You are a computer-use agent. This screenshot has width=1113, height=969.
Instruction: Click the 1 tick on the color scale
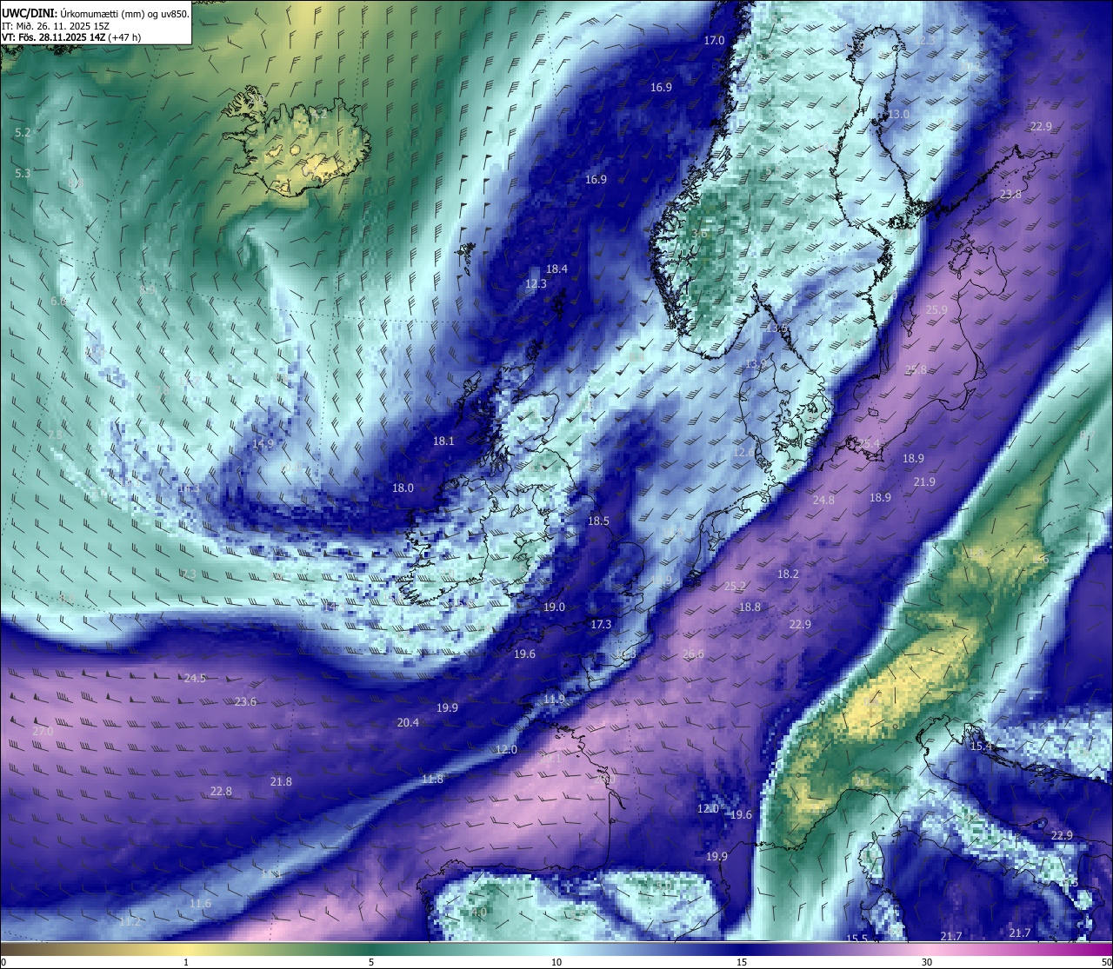[x=186, y=962]
